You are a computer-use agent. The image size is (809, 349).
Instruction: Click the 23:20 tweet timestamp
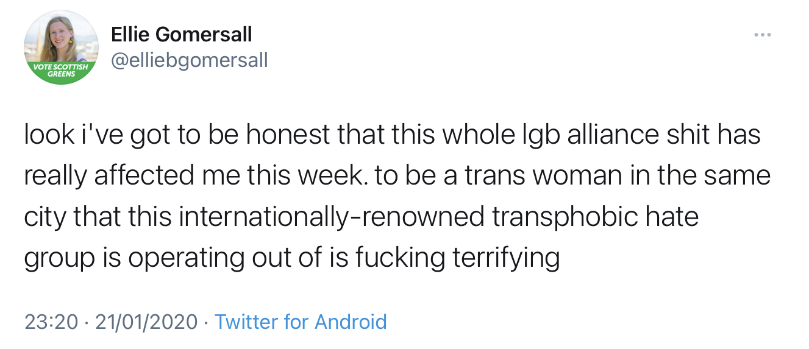click(x=51, y=321)
